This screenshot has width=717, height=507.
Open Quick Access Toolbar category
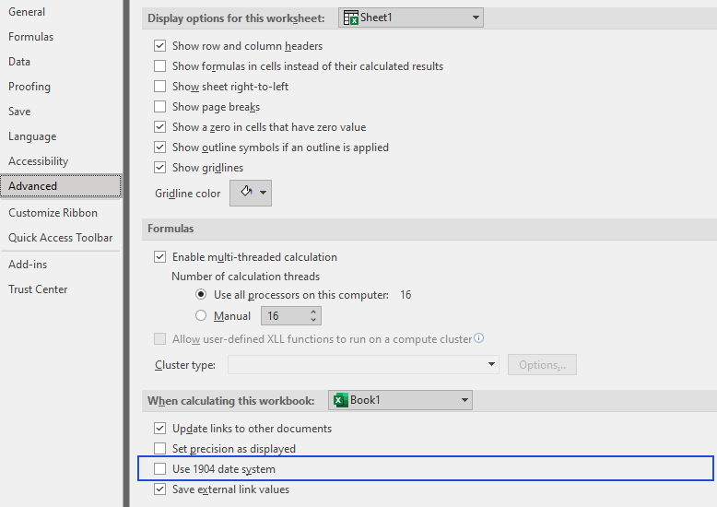pyautogui.click(x=60, y=238)
